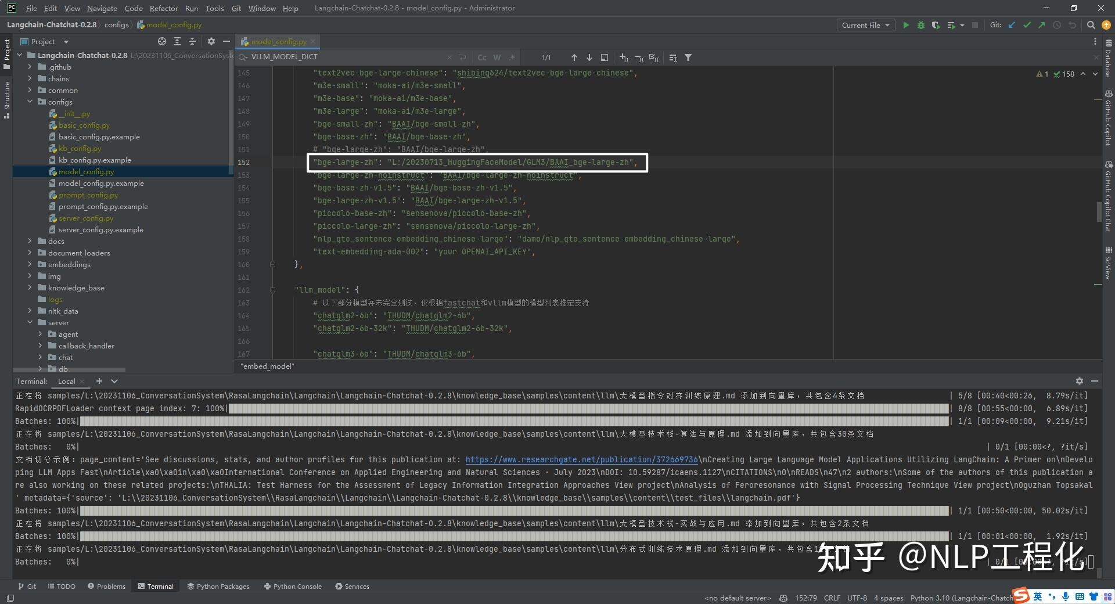1115x604 pixels.
Task: Toggle Words W search option
Action: (497, 57)
